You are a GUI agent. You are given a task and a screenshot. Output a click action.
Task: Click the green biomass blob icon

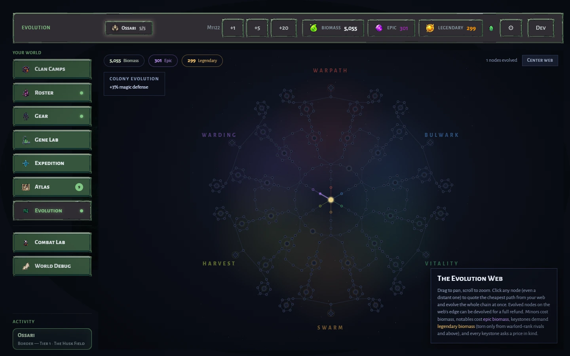(313, 28)
